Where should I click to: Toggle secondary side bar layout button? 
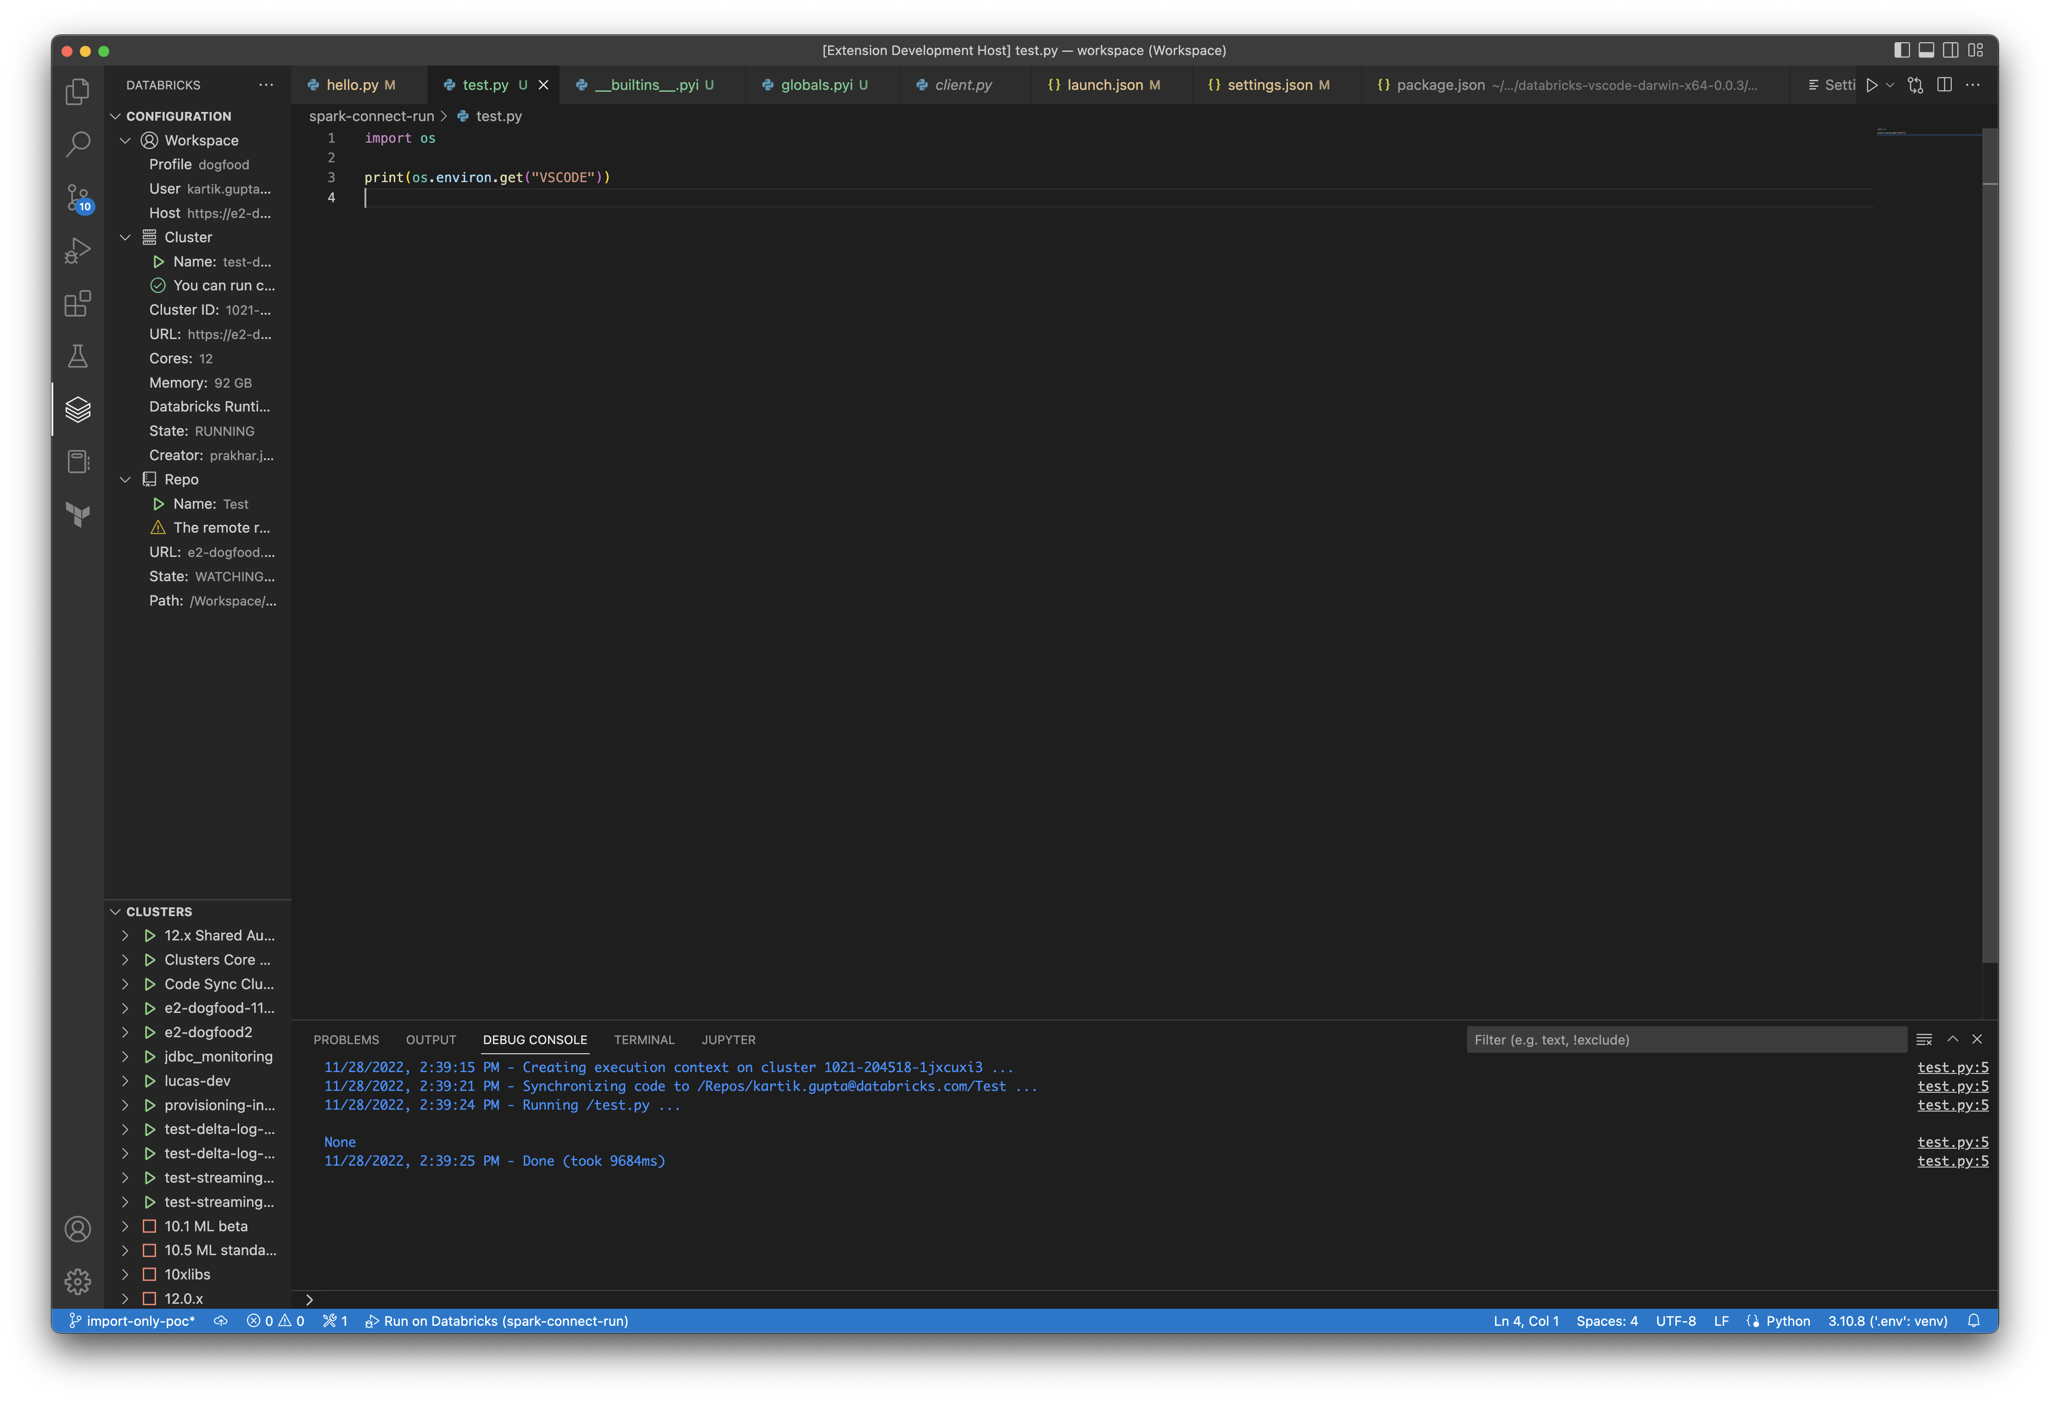pos(1951,50)
